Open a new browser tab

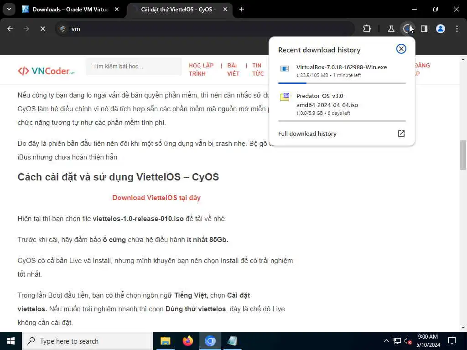[242, 9]
